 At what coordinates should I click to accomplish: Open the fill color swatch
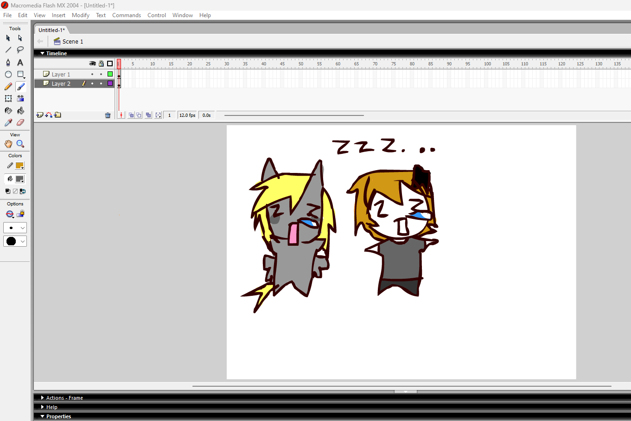[x=19, y=179]
